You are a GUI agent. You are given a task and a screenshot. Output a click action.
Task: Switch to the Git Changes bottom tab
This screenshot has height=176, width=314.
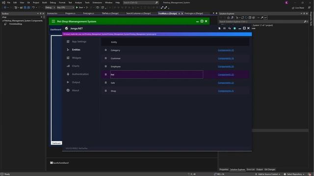tap(270, 170)
